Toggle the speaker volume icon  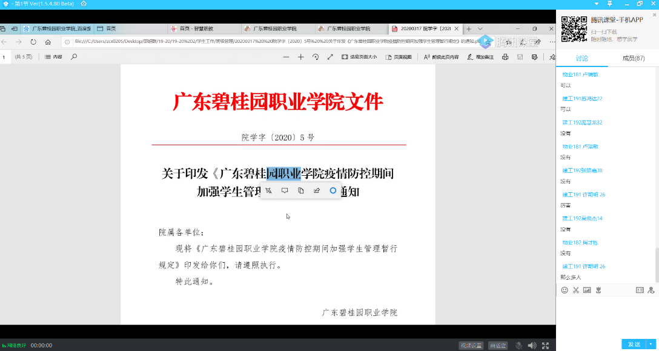click(532, 346)
